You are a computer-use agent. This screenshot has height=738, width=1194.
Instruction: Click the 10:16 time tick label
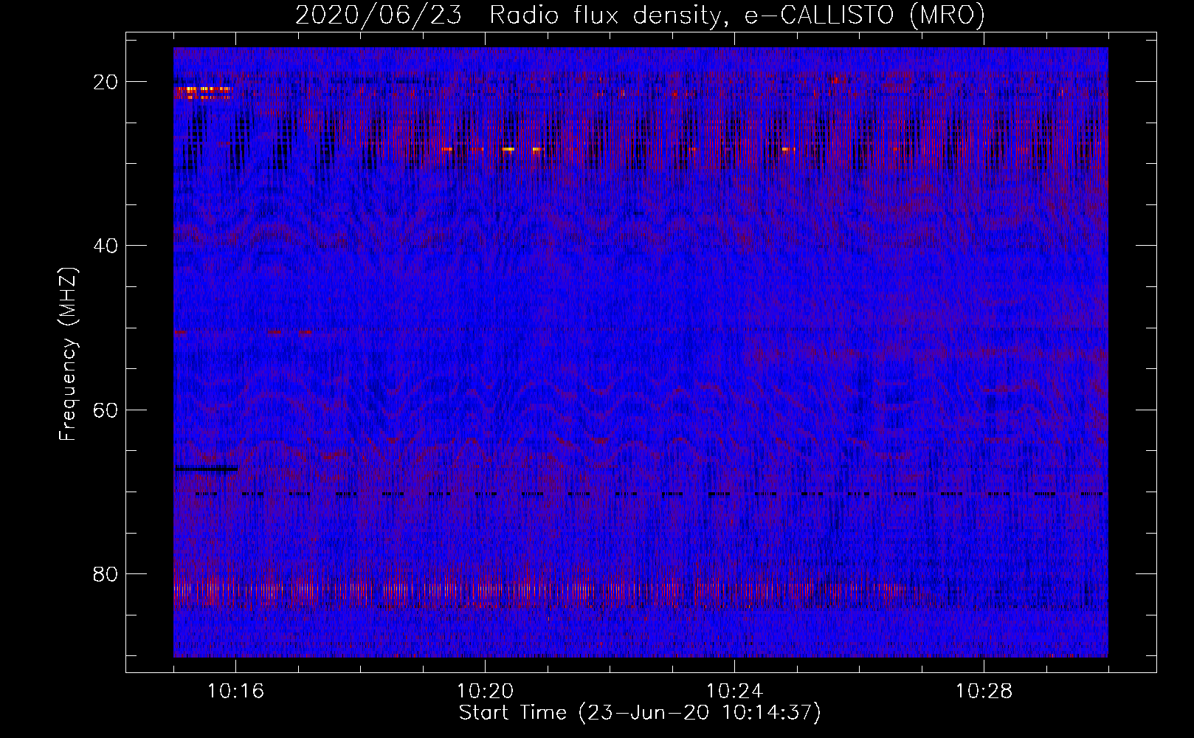tap(236, 691)
